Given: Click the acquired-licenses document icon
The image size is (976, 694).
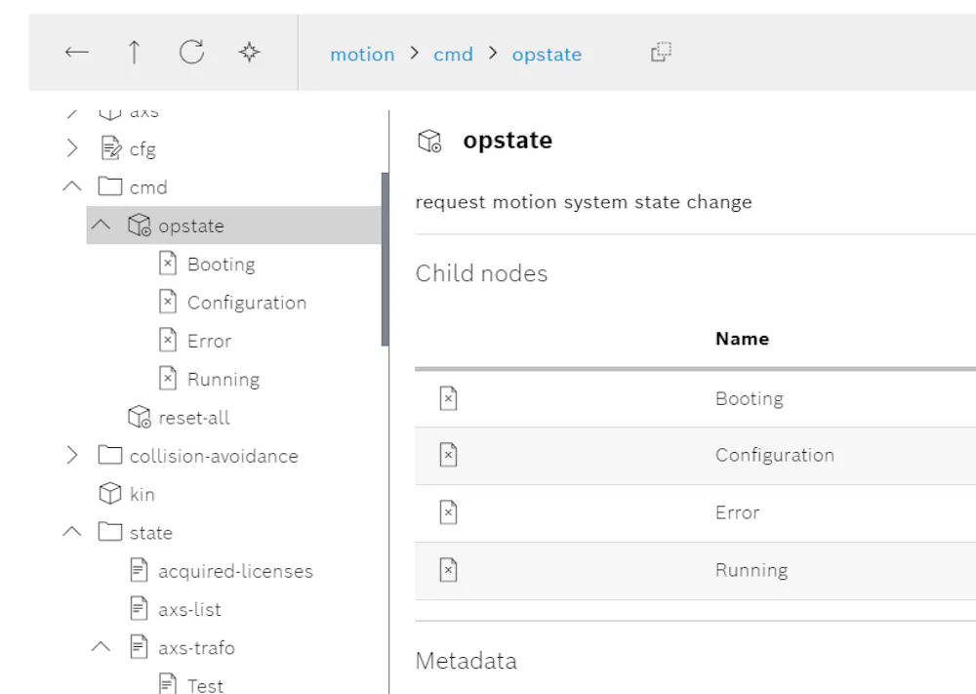Looking at the screenshot, I should click(x=140, y=570).
